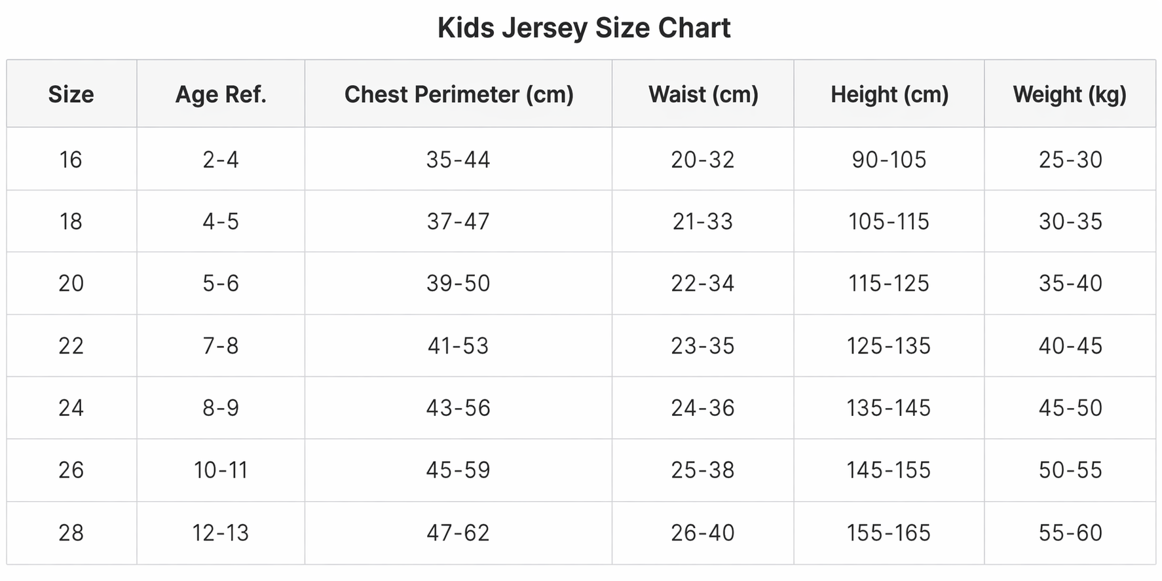This screenshot has height=581, width=1162.
Task: Click the Waist (cm) column header
Action: click(x=703, y=94)
